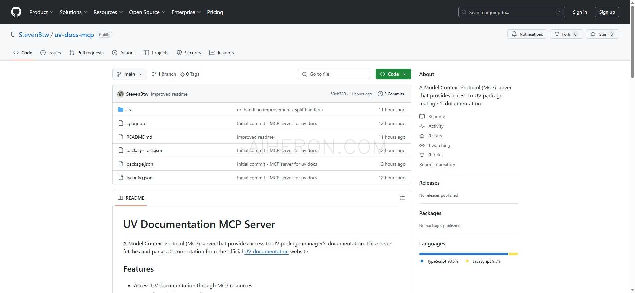Switch to the Pull requests tab
The width and height of the screenshot is (635, 293).
pos(86,53)
